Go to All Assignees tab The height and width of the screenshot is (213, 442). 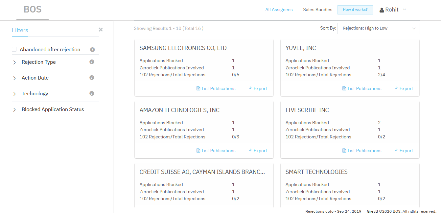[279, 10]
